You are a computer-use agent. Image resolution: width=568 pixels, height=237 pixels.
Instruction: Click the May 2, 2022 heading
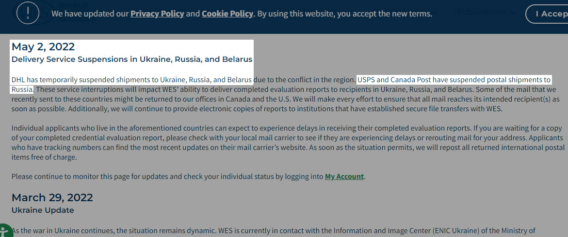coord(43,46)
